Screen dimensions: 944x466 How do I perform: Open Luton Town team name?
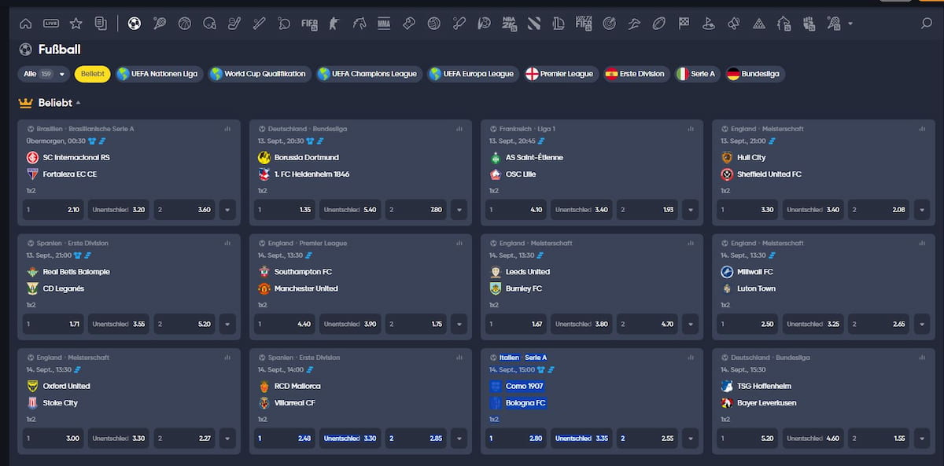757,288
